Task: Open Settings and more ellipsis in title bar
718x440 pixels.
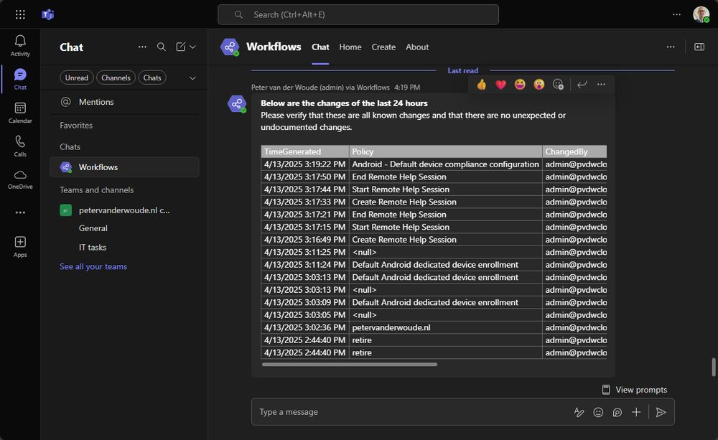Action: (676, 14)
